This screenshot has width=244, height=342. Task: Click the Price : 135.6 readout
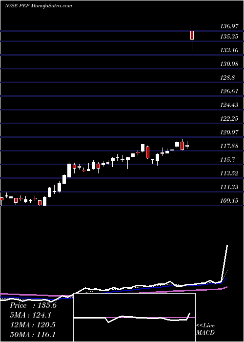(33, 305)
